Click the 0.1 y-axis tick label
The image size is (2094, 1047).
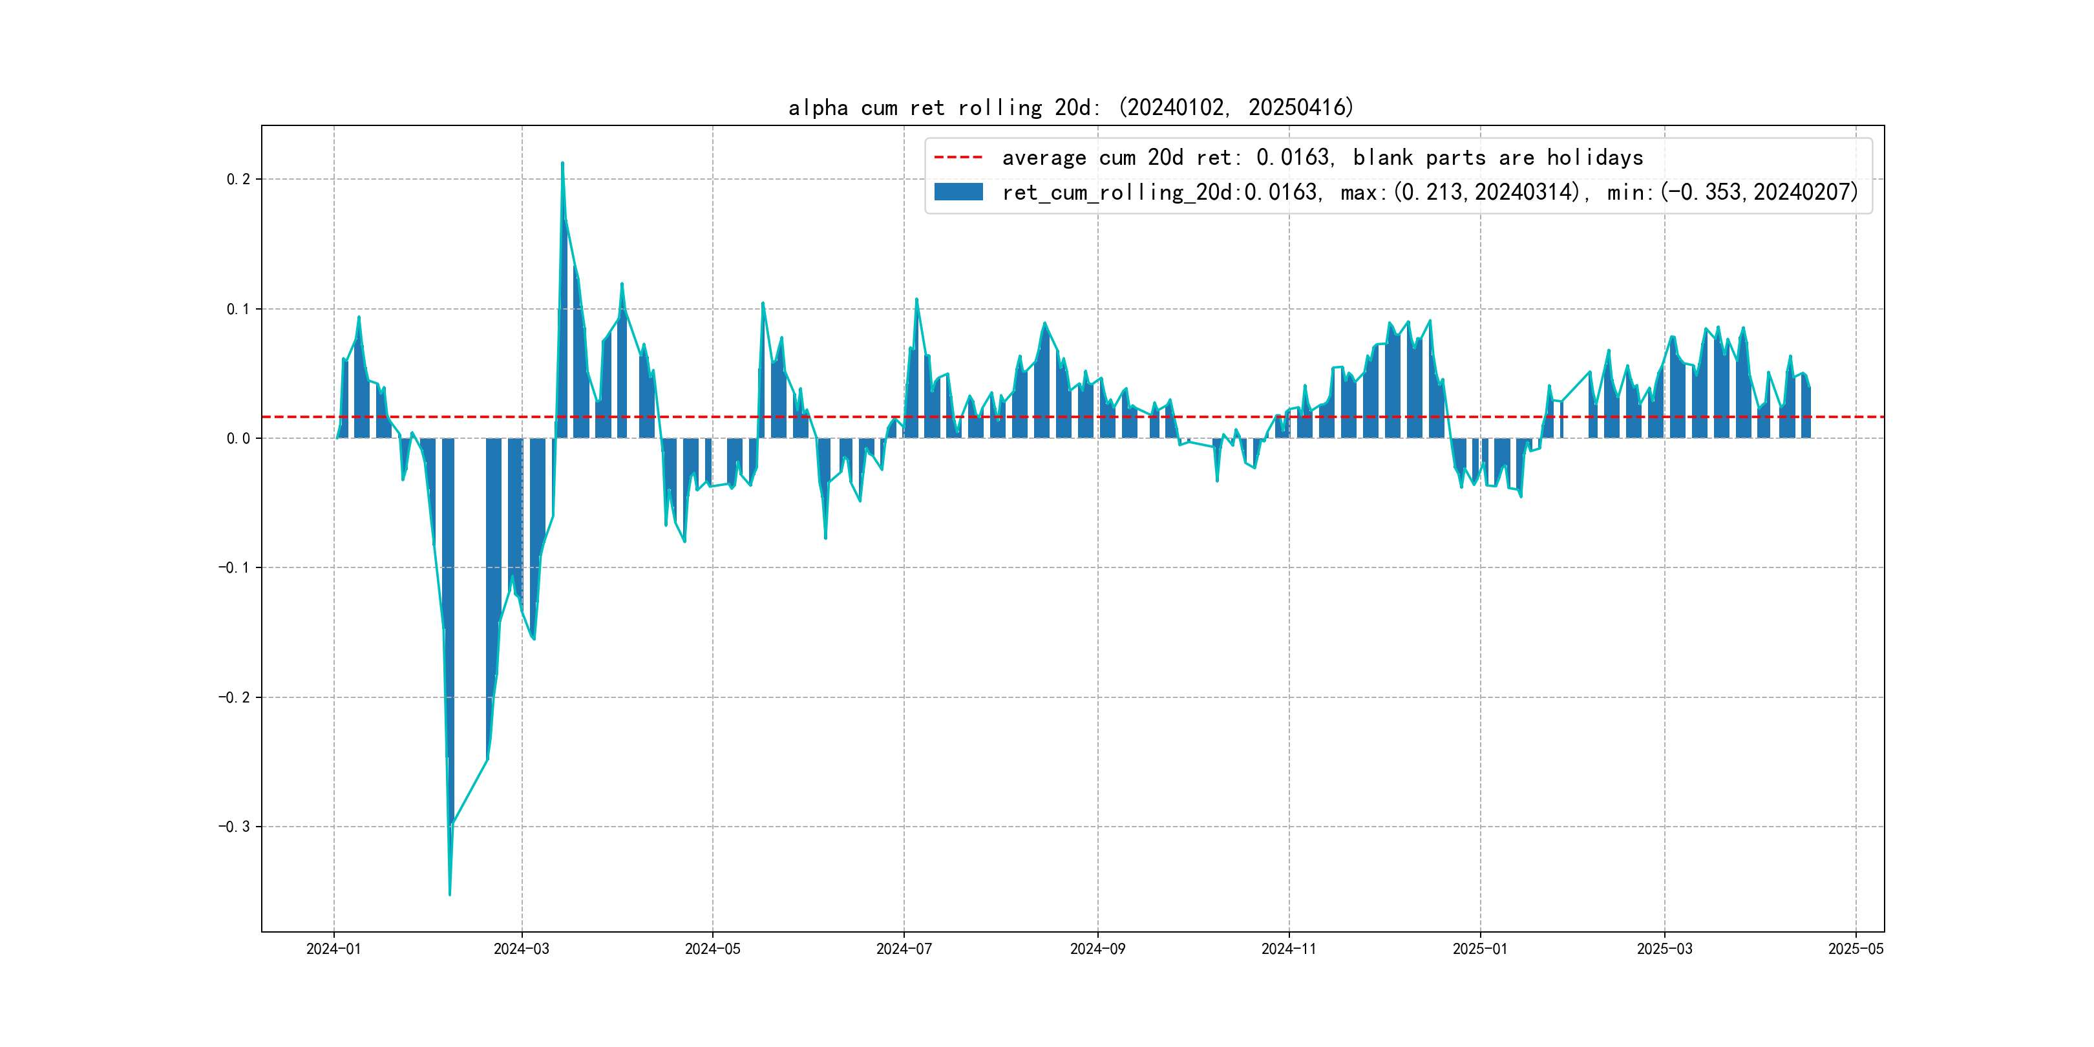[238, 309]
